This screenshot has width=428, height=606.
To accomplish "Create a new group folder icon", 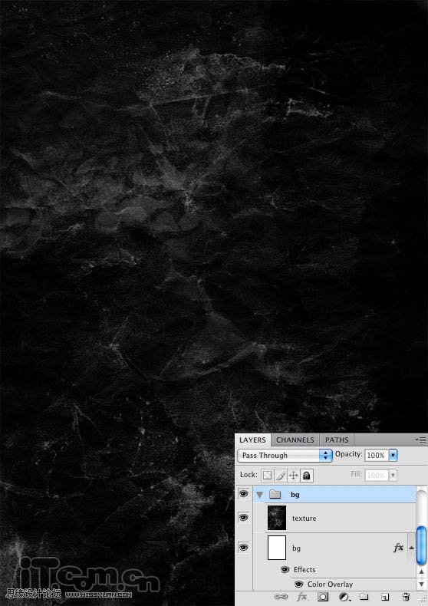I will pyautogui.click(x=364, y=597).
